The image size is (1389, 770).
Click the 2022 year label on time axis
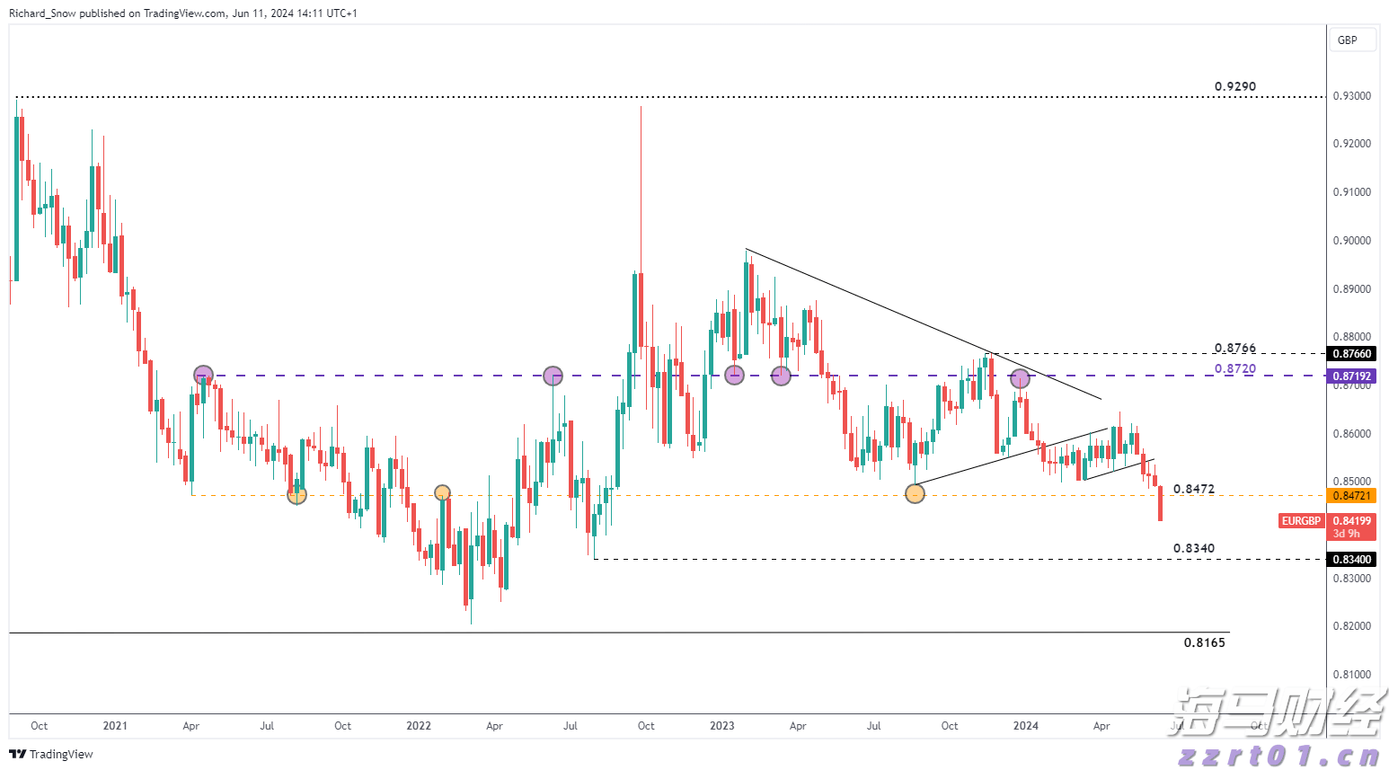(419, 726)
